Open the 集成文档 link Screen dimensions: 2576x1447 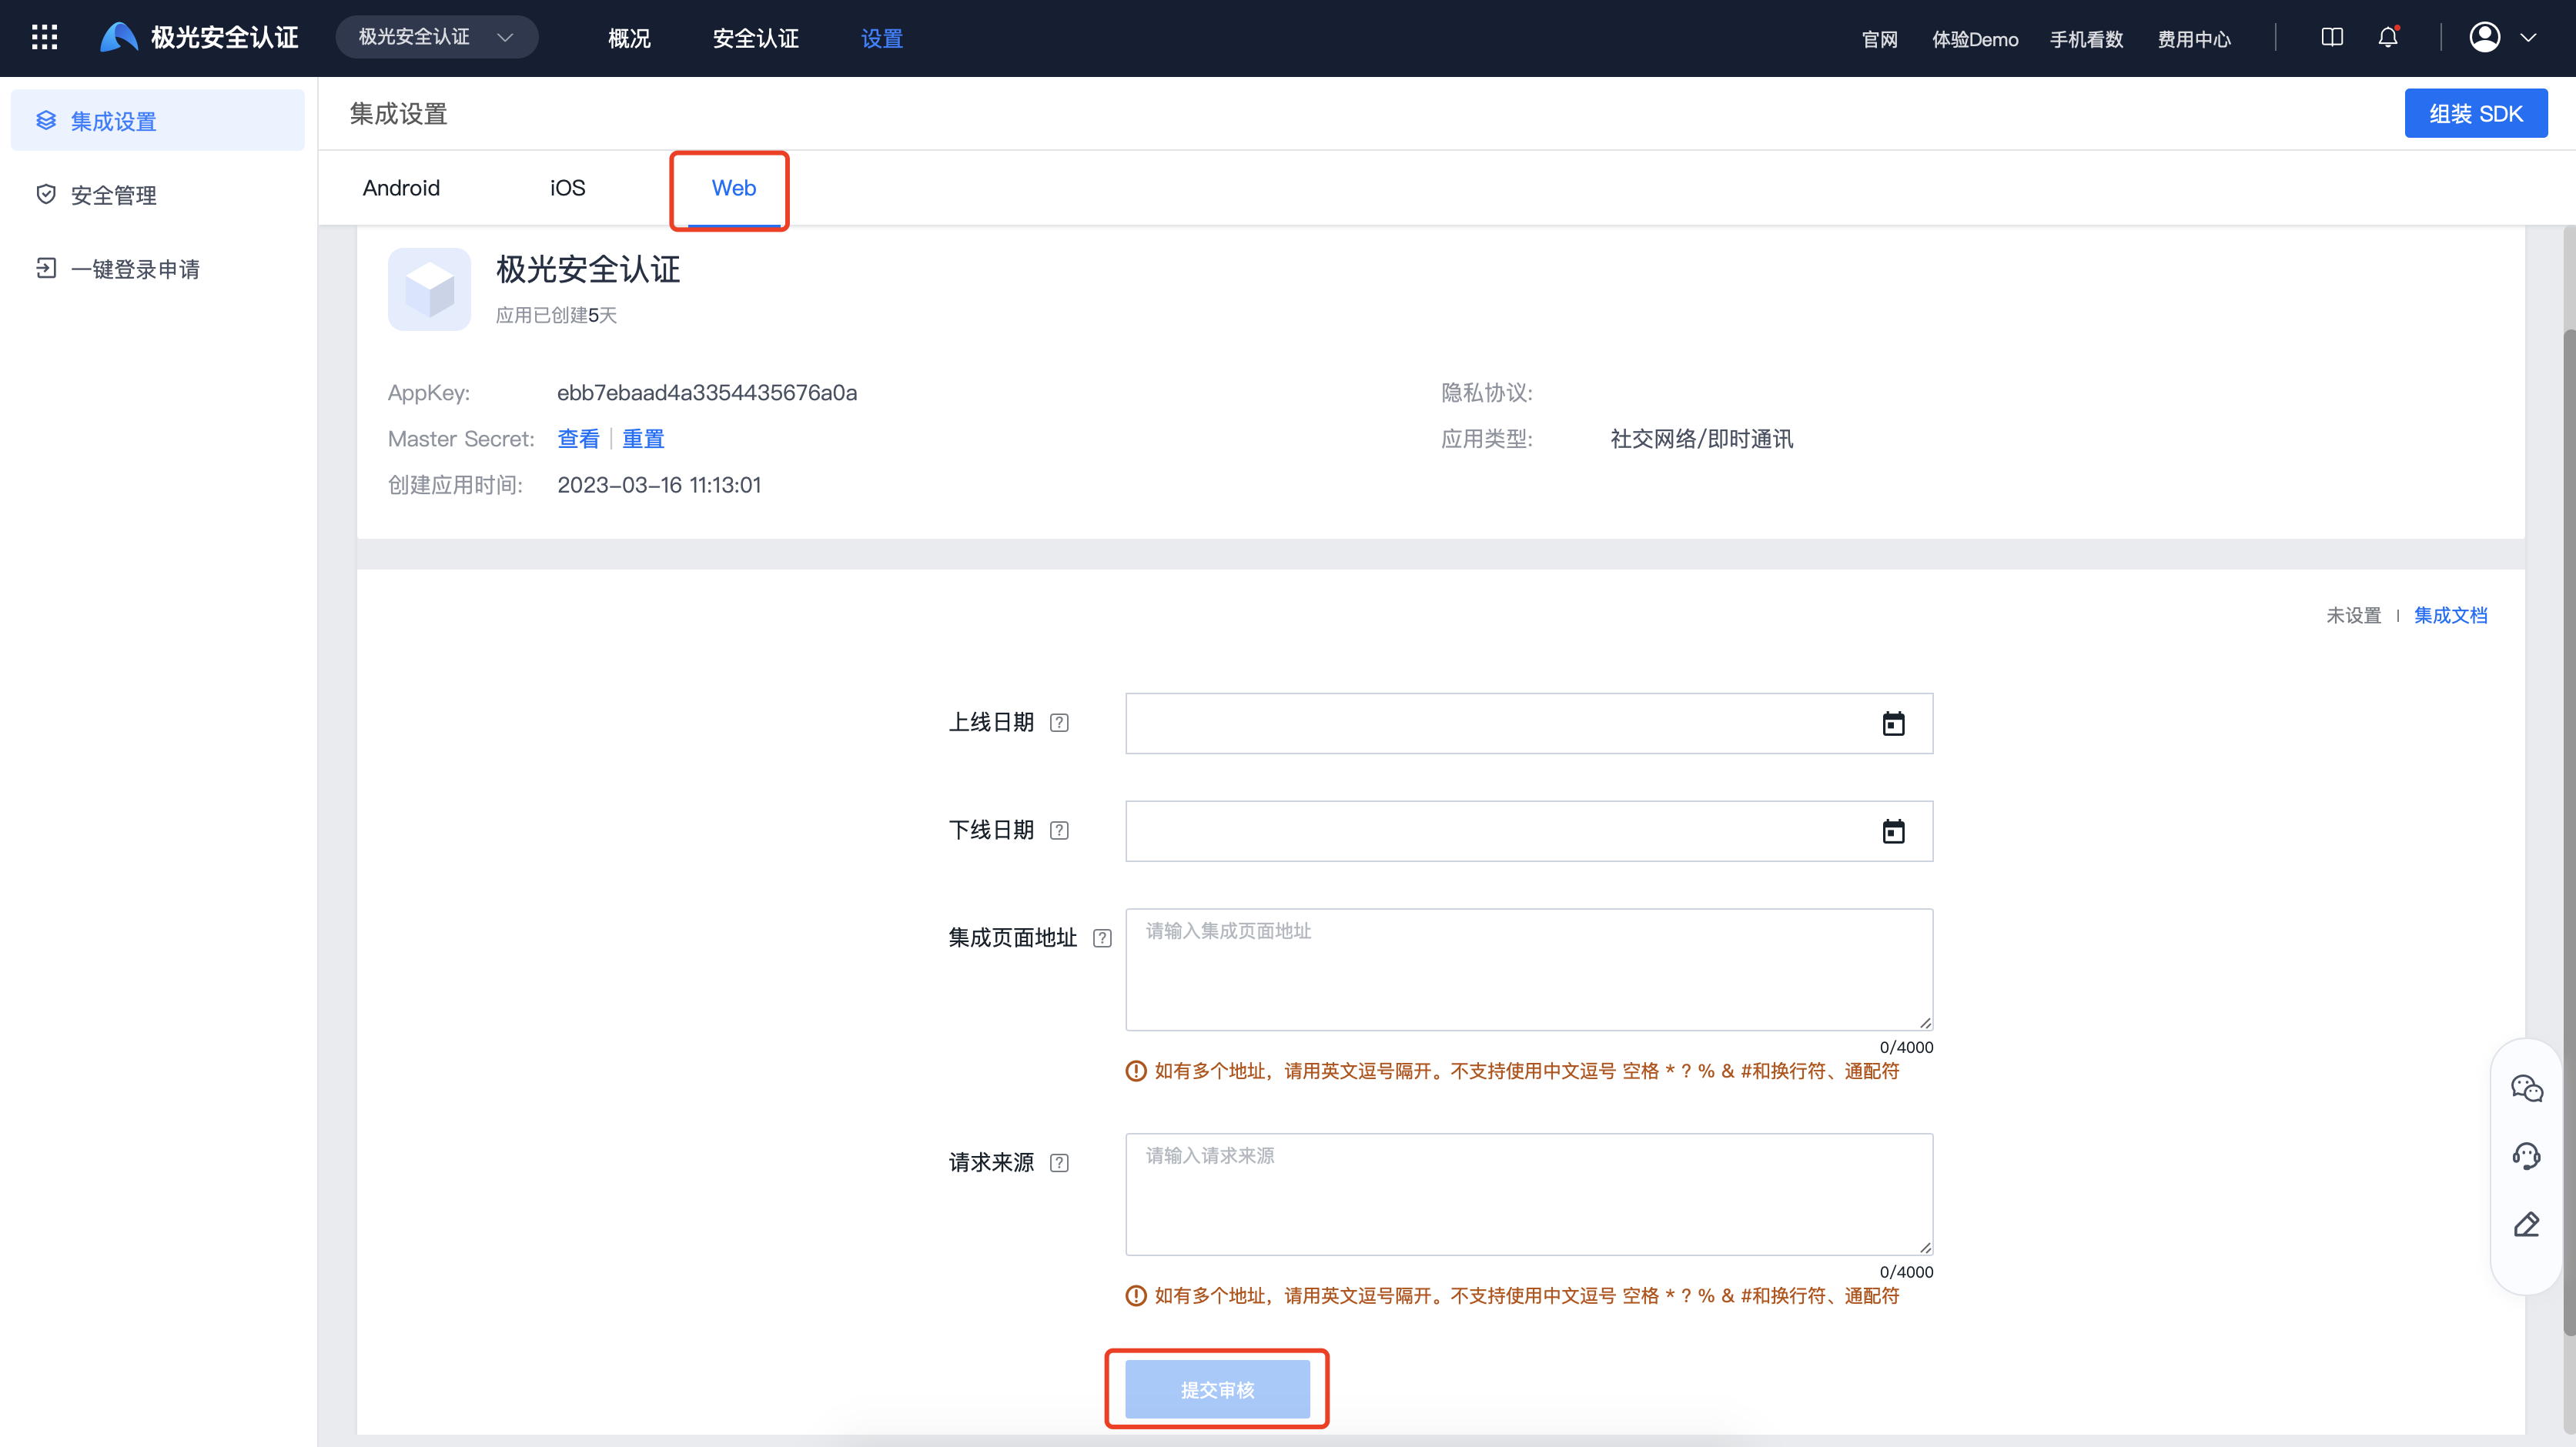point(2450,615)
